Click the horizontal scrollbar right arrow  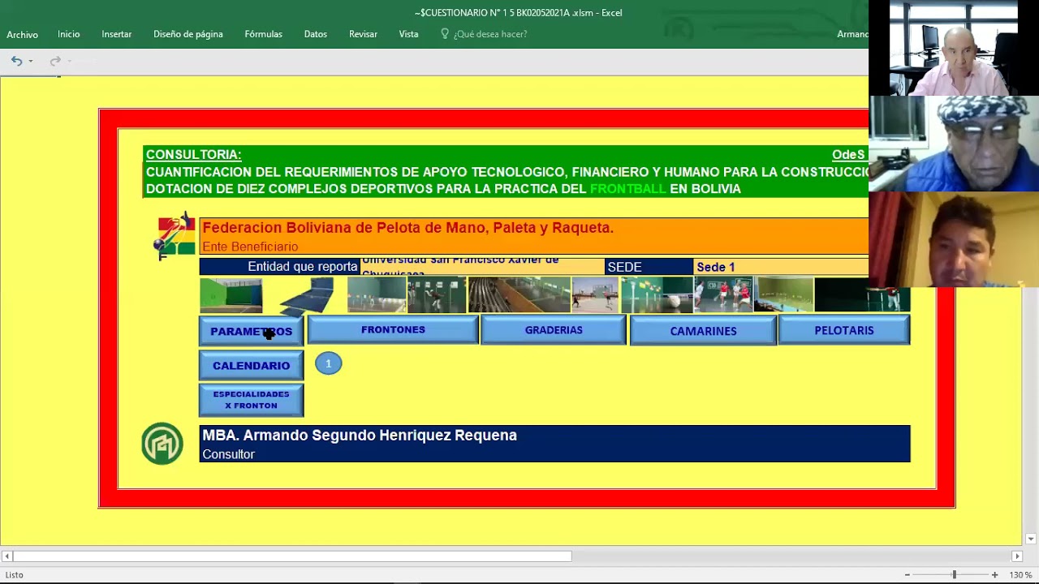(x=1016, y=556)
